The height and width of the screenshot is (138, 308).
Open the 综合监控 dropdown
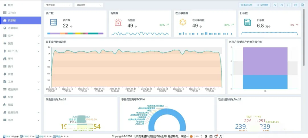[x=89, y=5]
